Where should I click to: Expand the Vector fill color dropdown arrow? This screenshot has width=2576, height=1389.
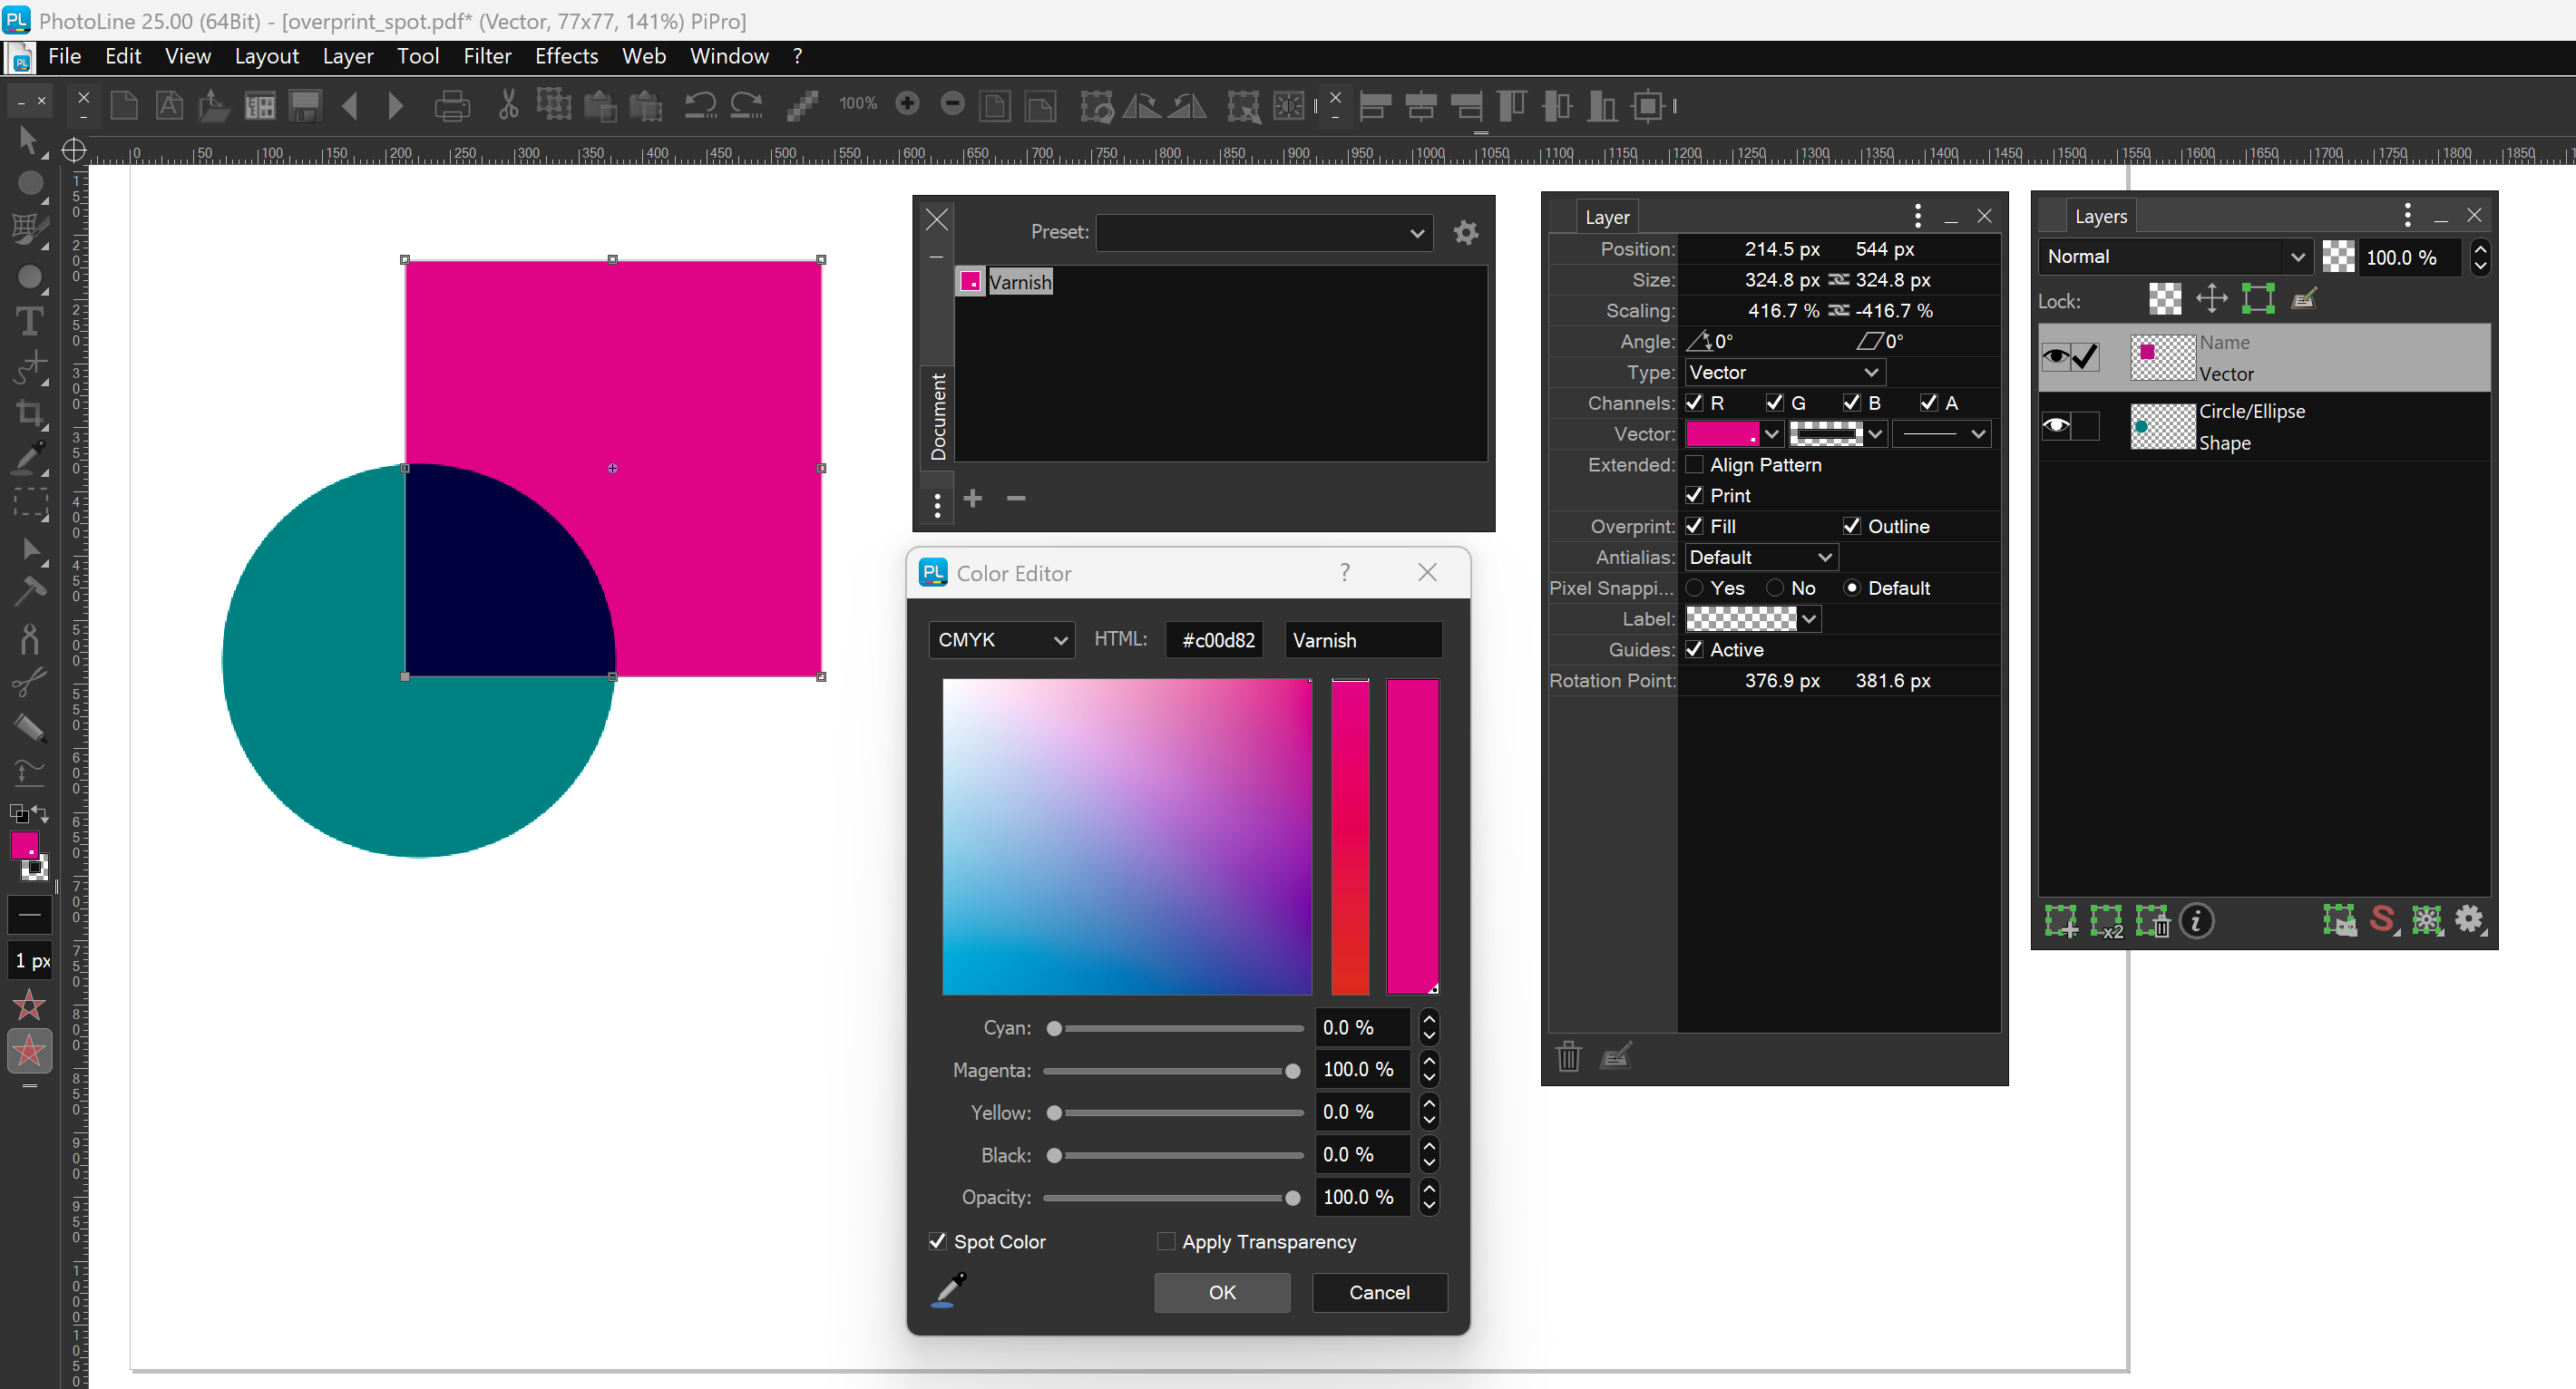coord(1771,433)
